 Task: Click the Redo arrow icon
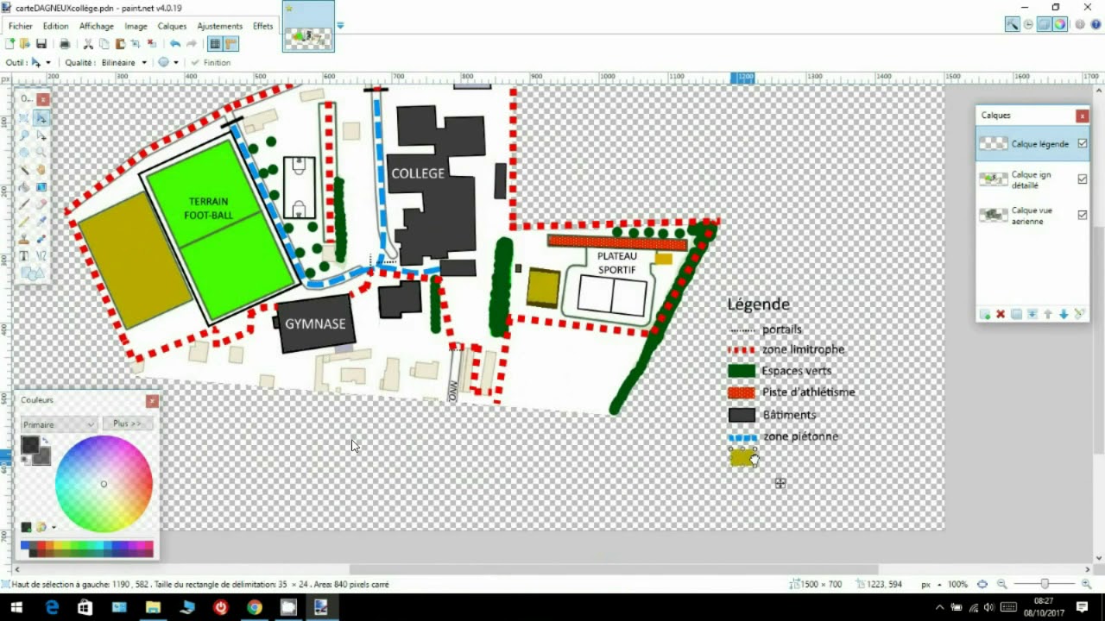click(192, 44)
